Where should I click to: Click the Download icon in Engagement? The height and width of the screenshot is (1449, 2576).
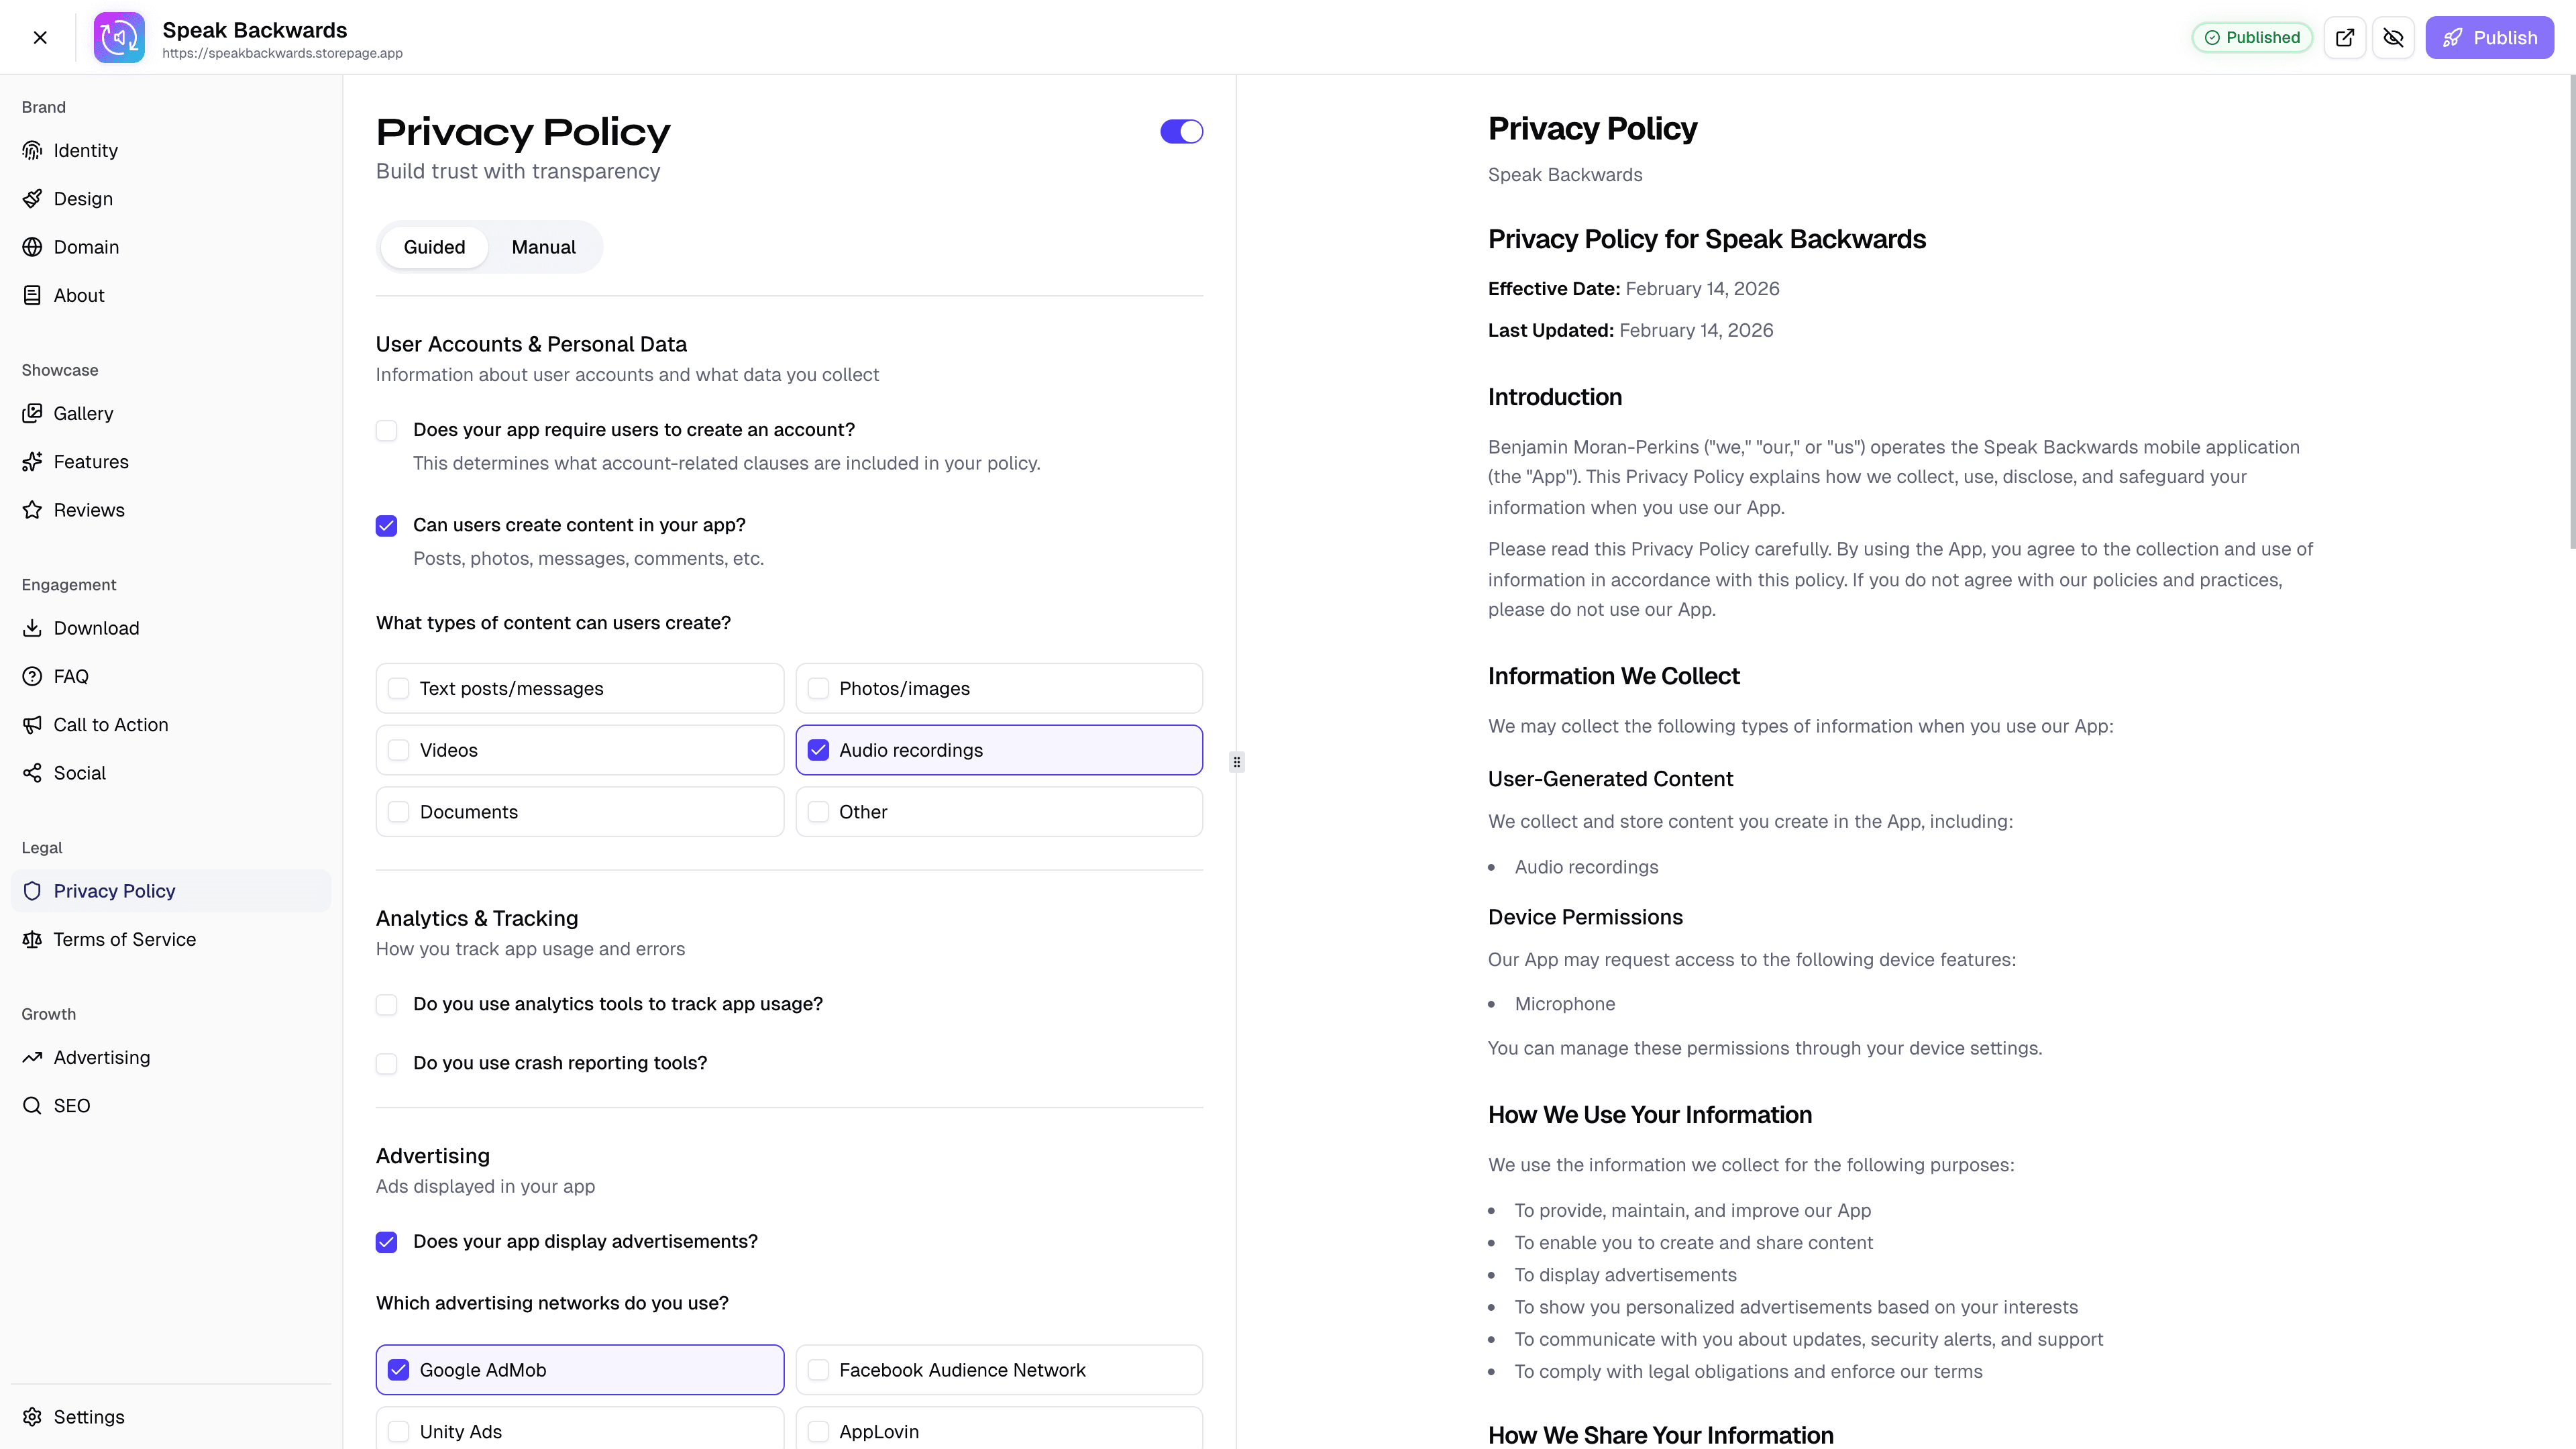[x=32, y=628]
